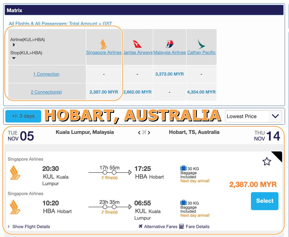Click the 4,354.00 MYR Cathay Pacific fare

[201, 92]
